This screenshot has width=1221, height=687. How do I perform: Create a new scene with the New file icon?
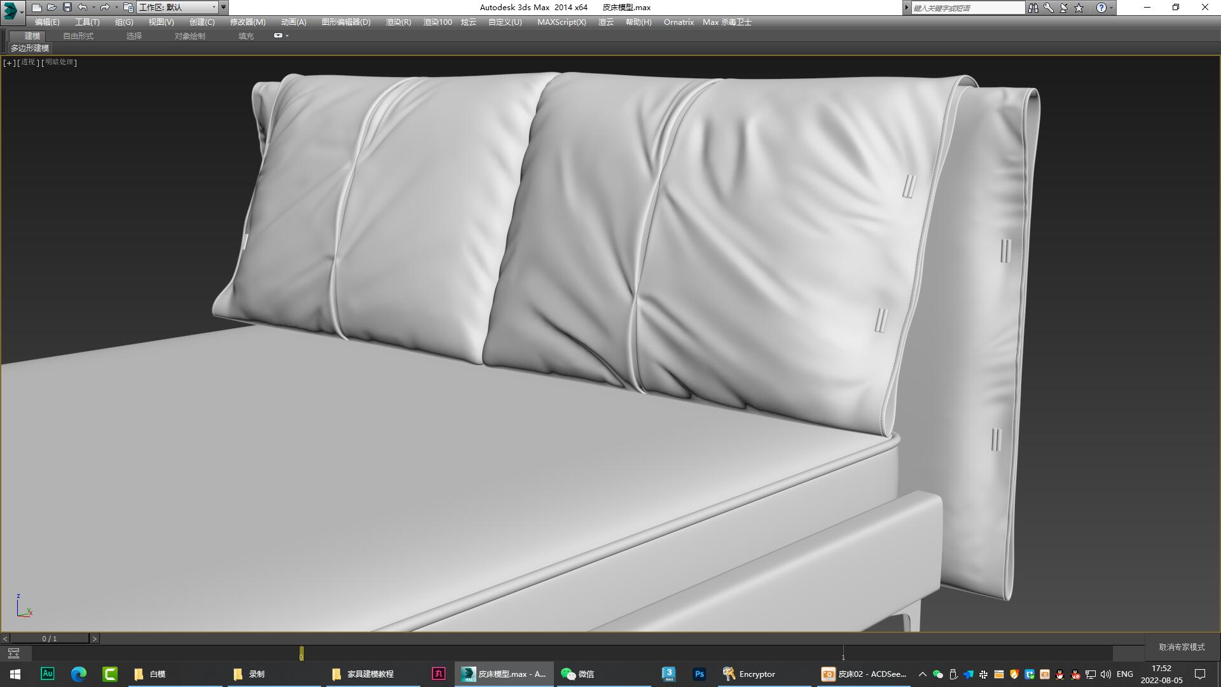tap(38, 7)
